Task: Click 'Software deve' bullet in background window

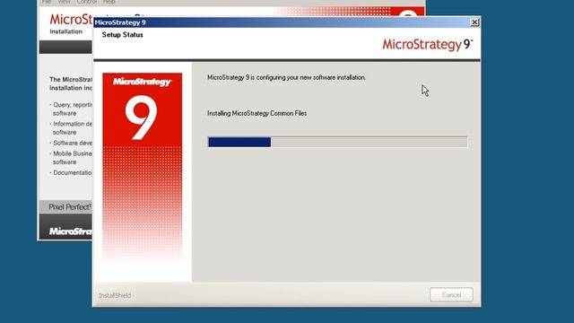Action: 71,143
